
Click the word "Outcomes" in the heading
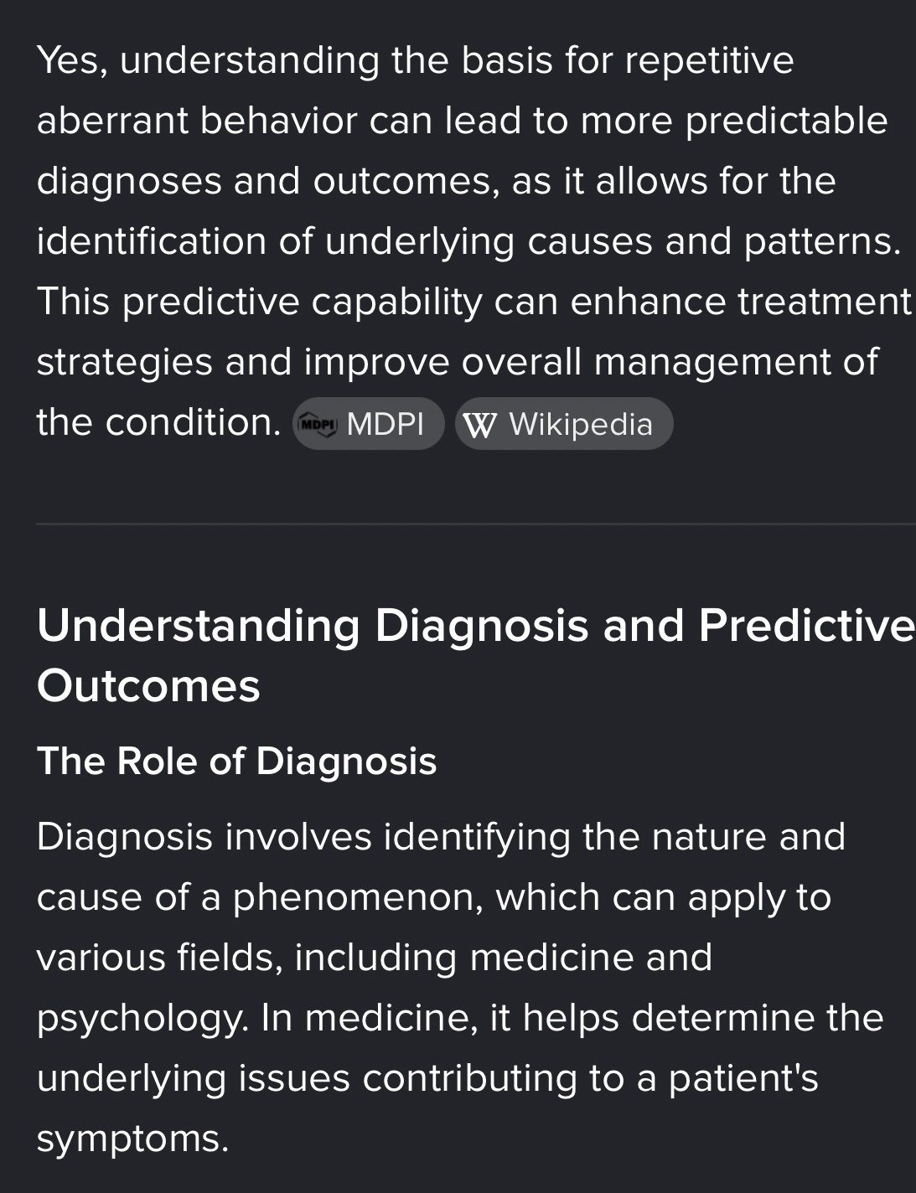pos(148,685)
